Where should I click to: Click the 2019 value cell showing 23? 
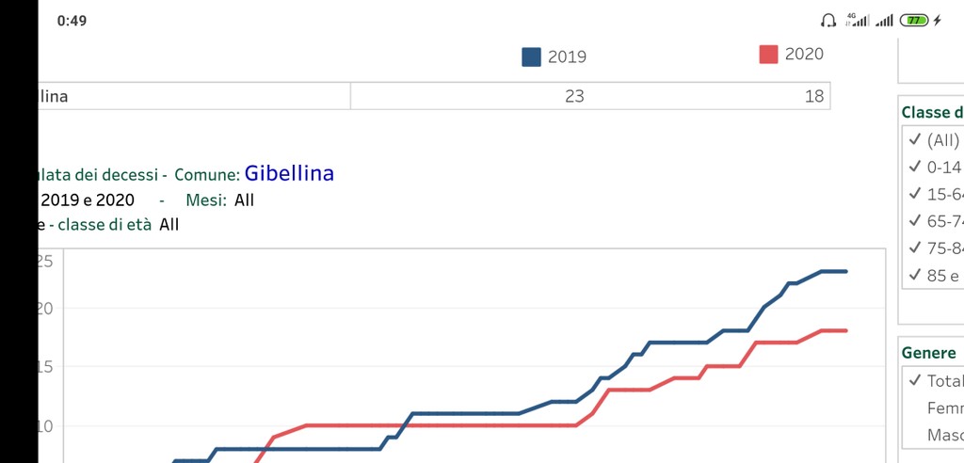(x=574, y=96)
